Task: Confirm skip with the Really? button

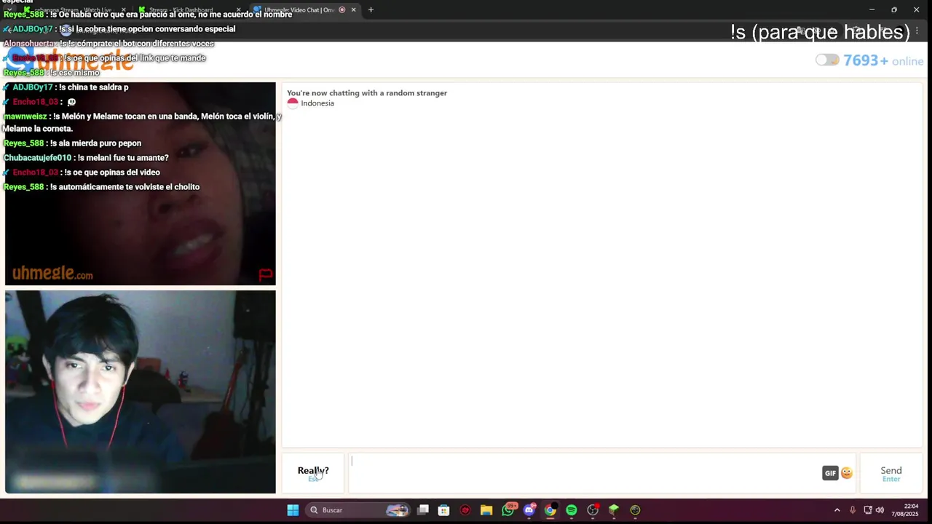Action: (313, 473)
